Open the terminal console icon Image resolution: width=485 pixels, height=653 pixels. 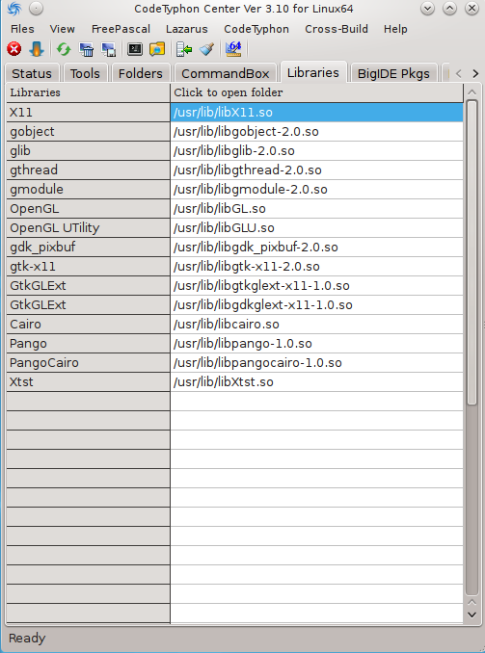(135, 49)
